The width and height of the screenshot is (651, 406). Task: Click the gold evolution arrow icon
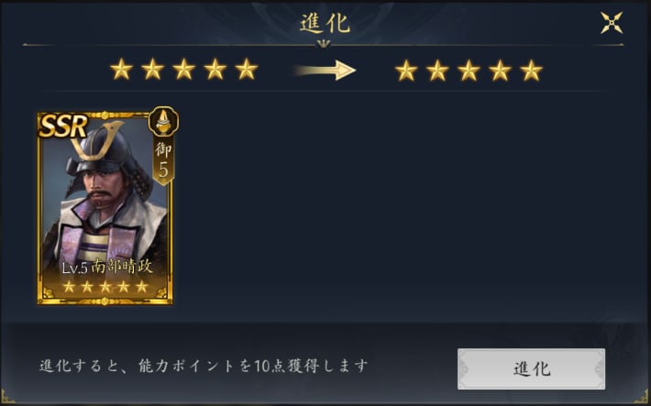tap(325, 71)
